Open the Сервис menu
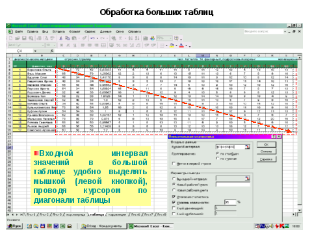Screen dimensions: 312x234 [90, 32]
